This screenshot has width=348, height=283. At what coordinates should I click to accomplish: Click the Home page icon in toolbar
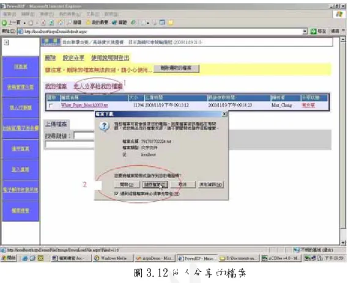pos(60,23)
